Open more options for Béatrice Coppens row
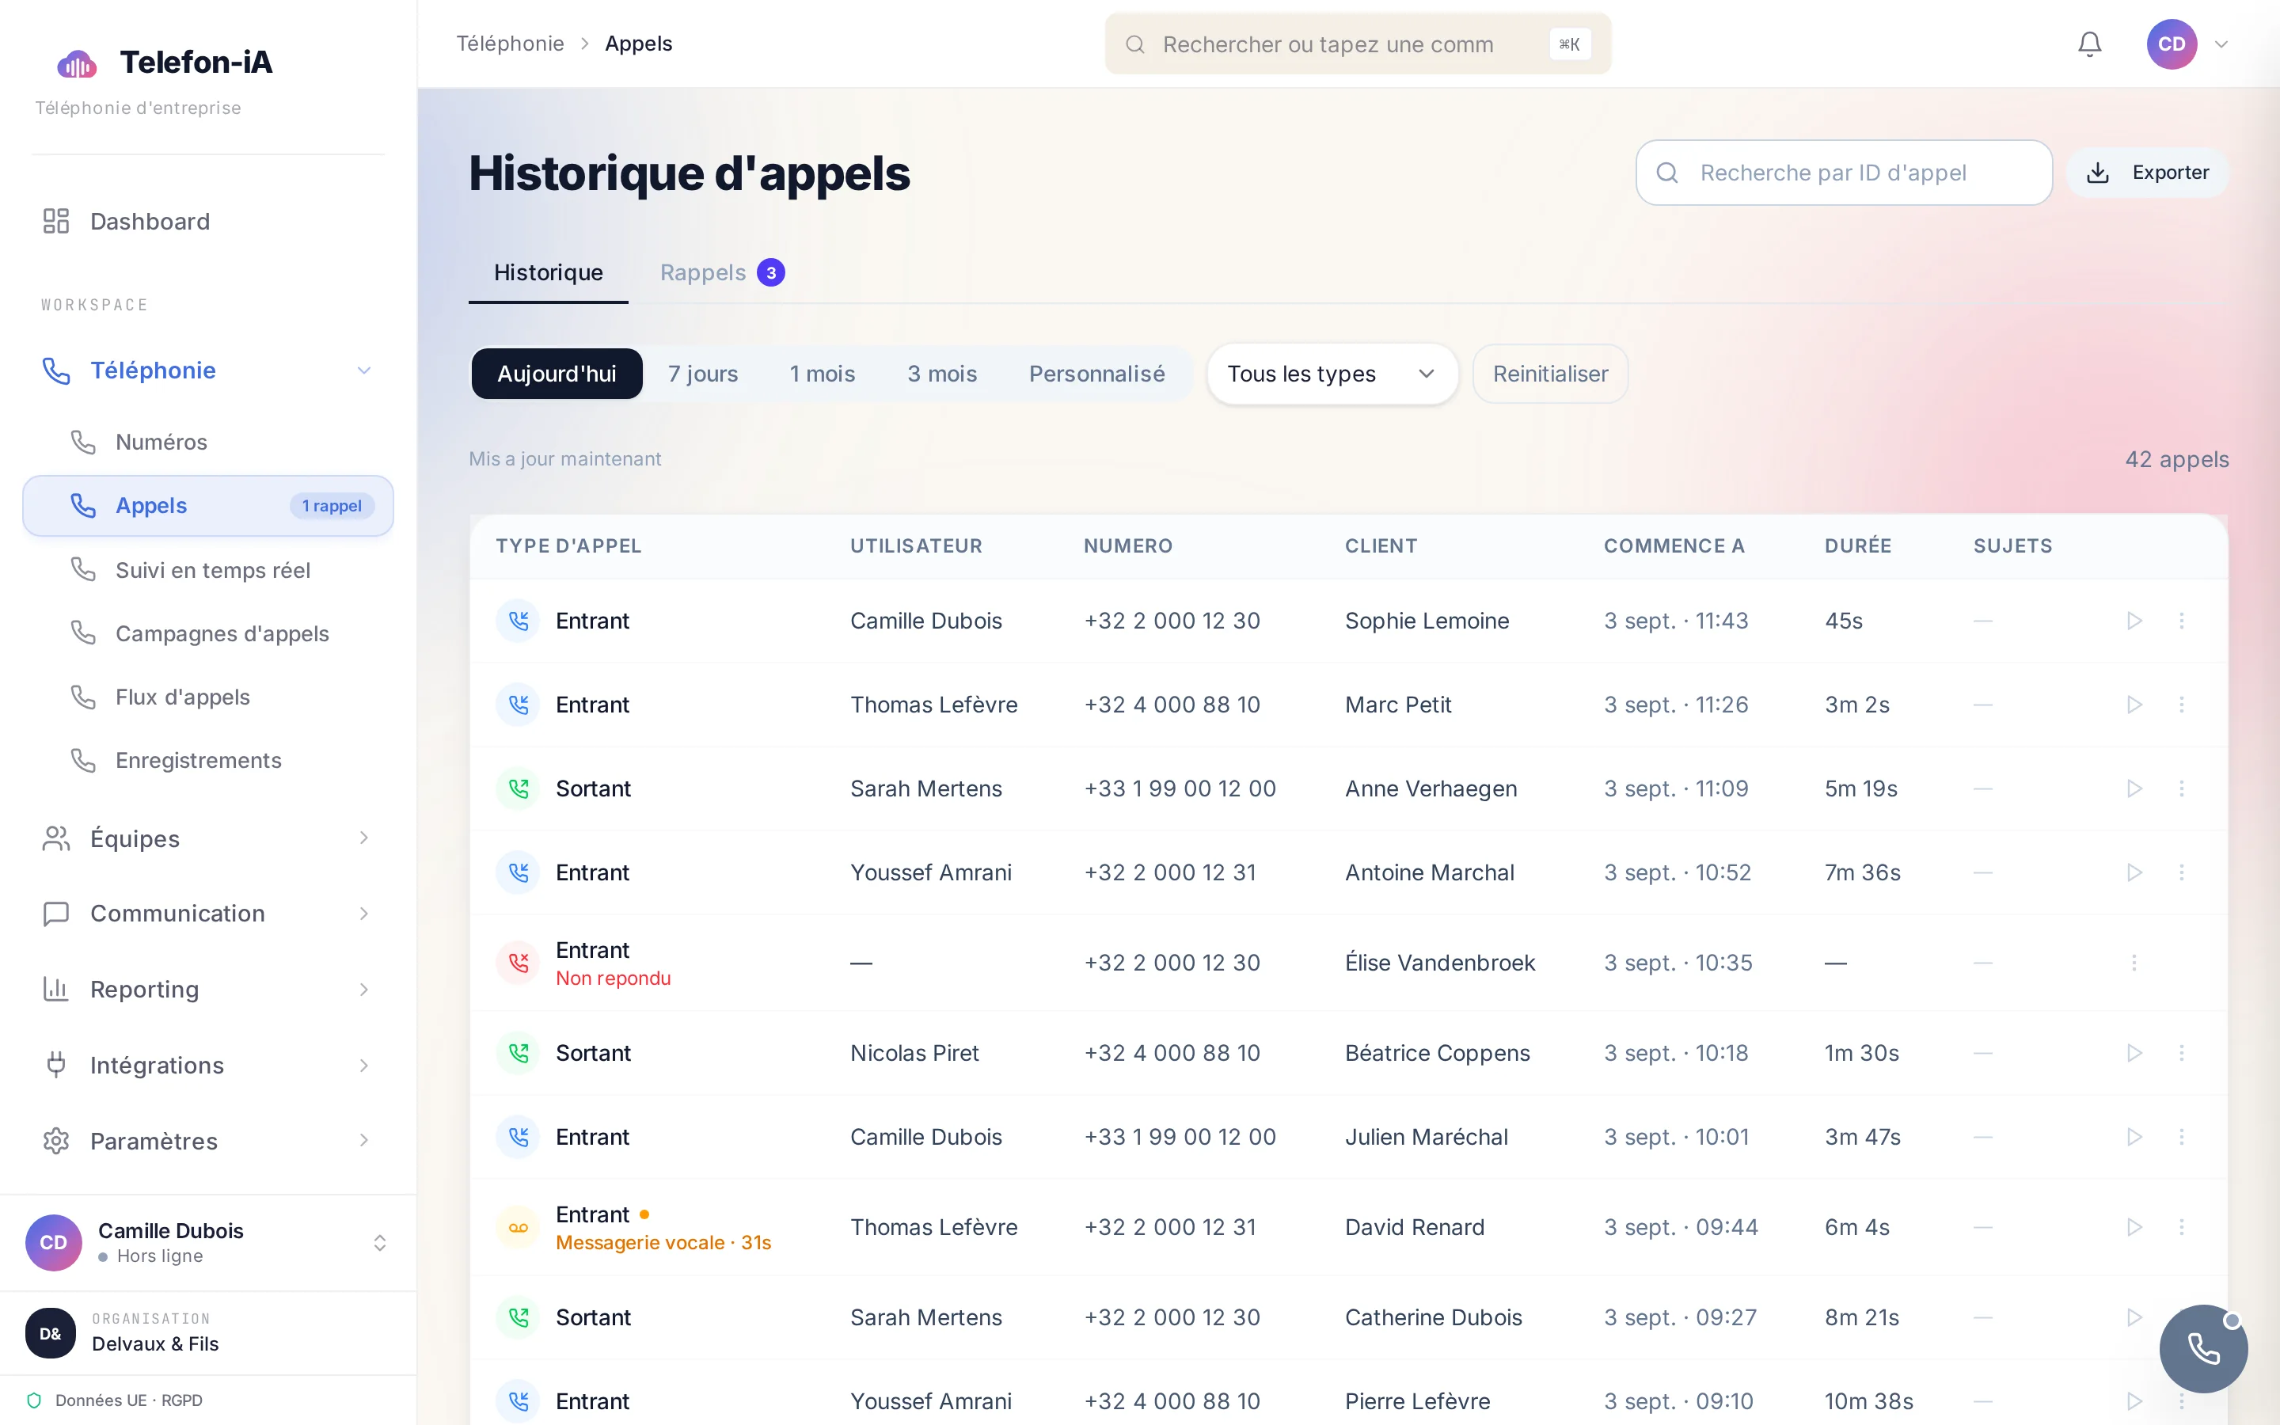 click(x=2181, y=1052)
